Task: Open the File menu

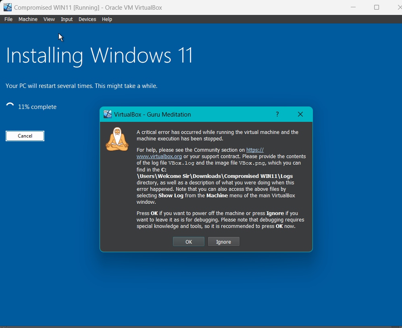Action: click(x=8, y=19)
